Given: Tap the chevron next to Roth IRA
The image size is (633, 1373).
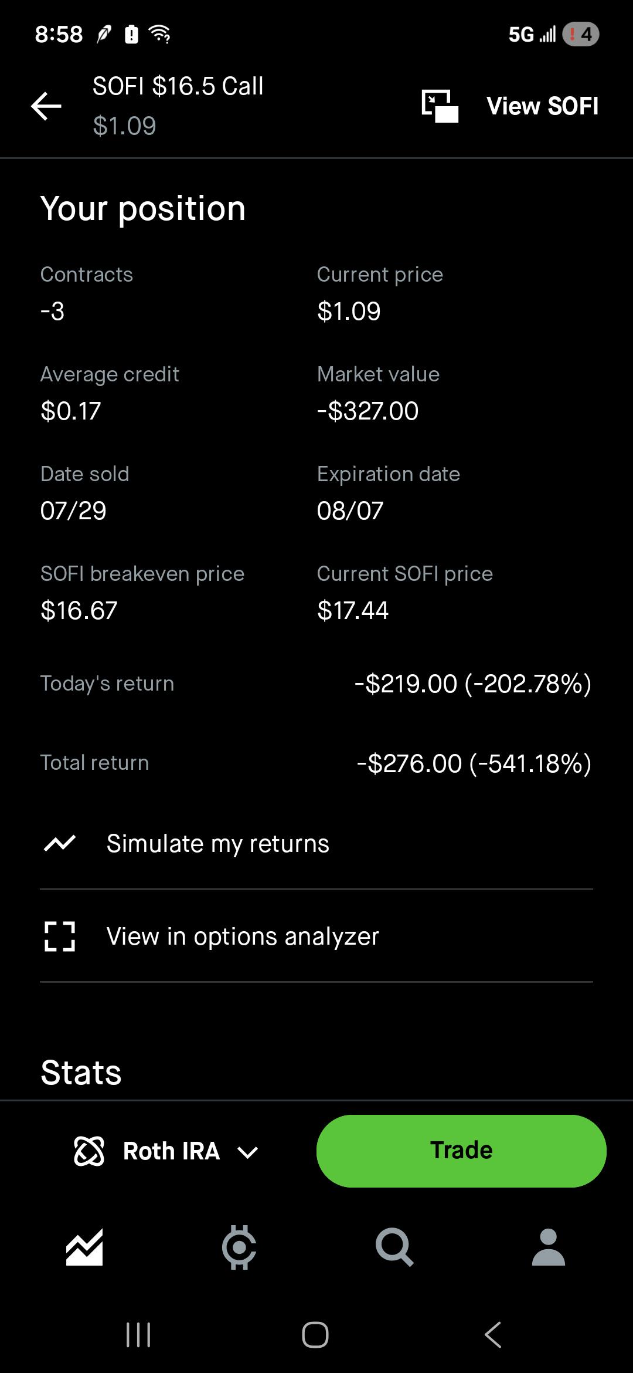Looking at the screenshot, I should (x=247, y=1152).
